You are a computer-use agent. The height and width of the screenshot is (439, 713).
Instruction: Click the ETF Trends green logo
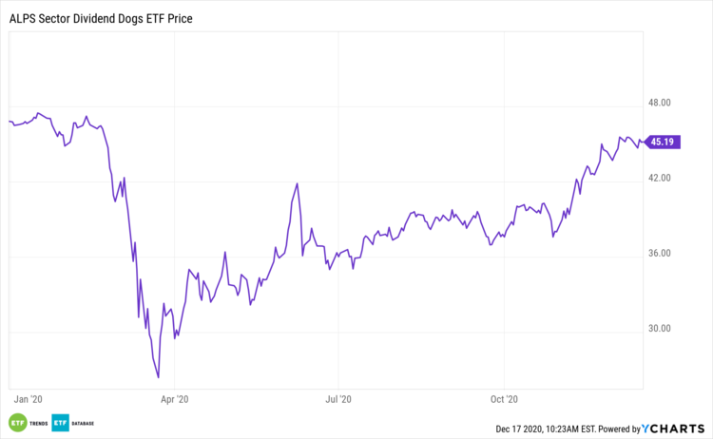(17, 423)
